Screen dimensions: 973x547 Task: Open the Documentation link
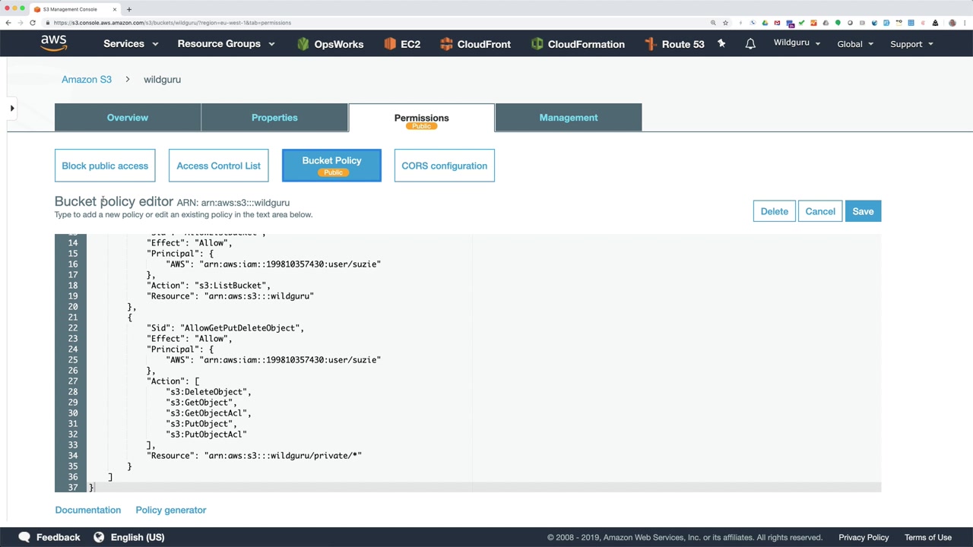(x=88, y=510)
